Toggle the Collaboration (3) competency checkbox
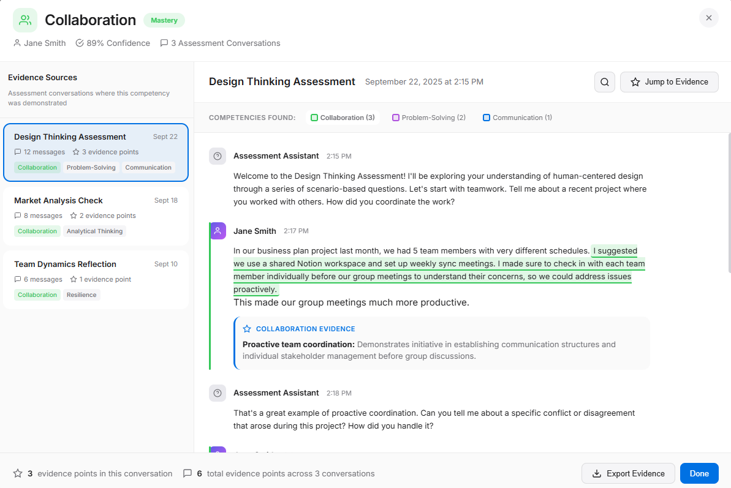The height and width of the screenshot is (488, 731). pos(314,117)
